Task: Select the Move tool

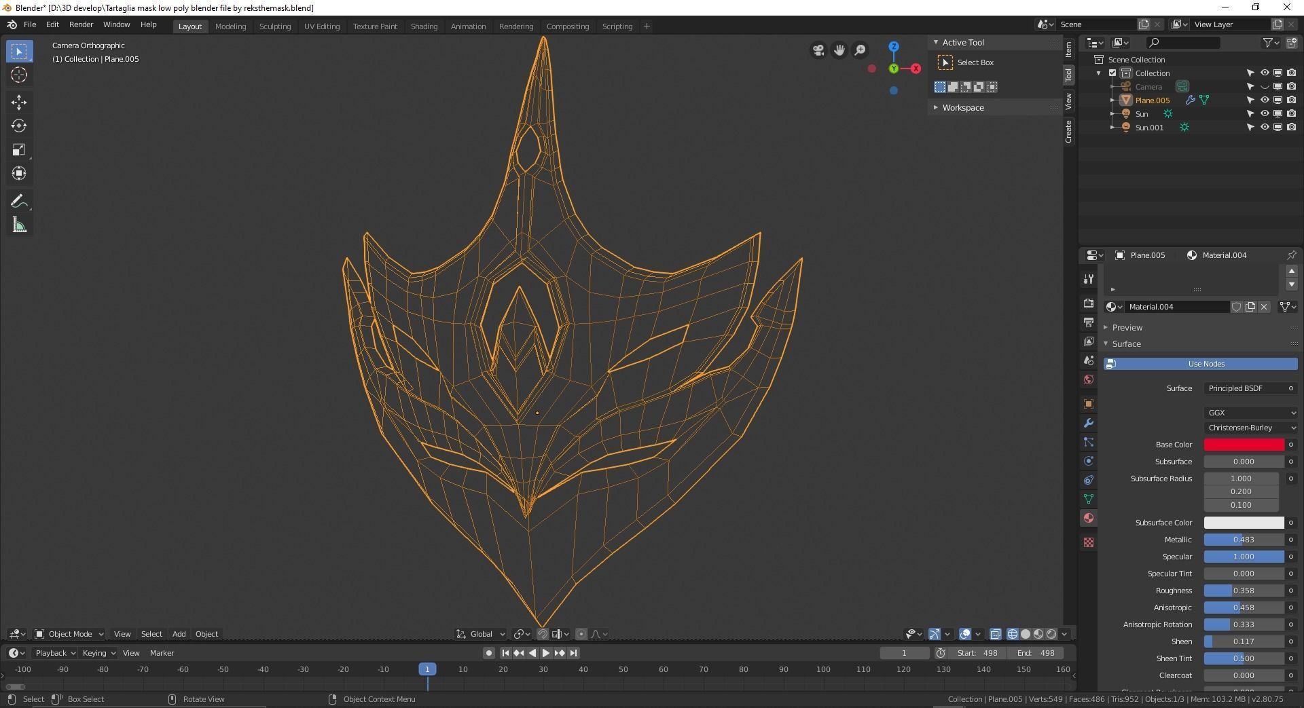Action: point(19,103)
